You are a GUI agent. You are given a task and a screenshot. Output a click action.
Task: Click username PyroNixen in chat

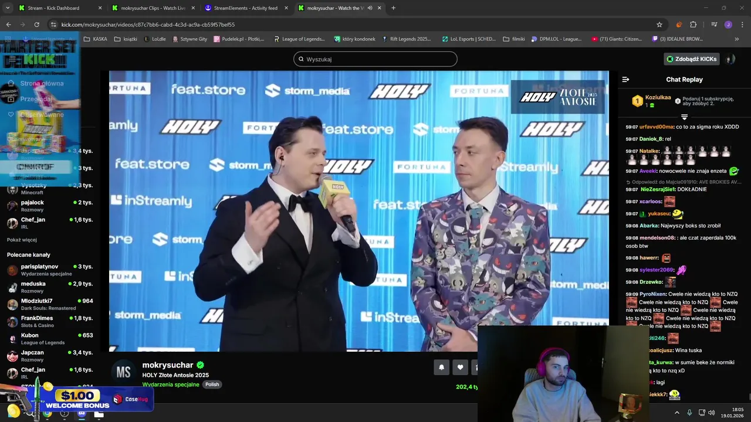pyautogui.click(x=653, y=294)
